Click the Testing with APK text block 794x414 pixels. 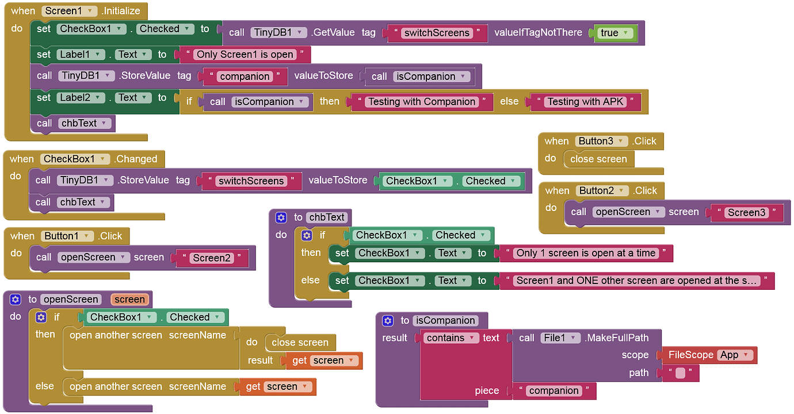(586, 102)
